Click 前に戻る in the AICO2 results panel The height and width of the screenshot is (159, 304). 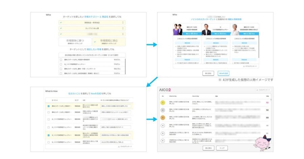[x=208, y=148]
